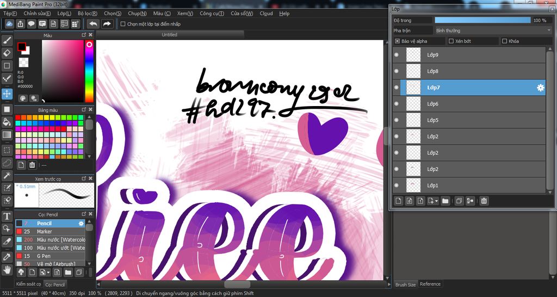The width and height of the screenshot is (557, 297).
Task: Select the G Pen brush
Action: tap(50, 256)
